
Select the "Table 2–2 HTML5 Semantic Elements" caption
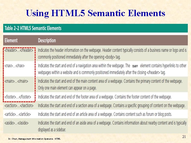pos(33,28)
